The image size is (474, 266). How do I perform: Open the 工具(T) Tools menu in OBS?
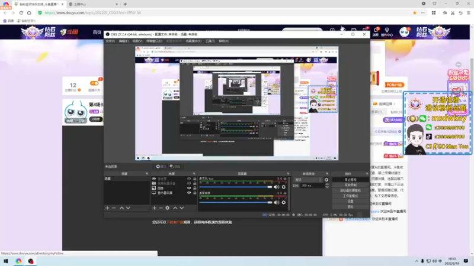(210, 41)
